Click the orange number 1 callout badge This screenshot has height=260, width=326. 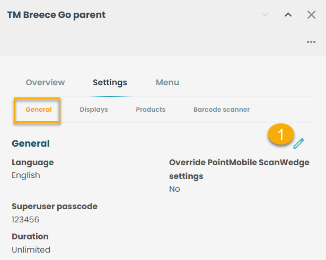pyautogui.click(x=280, y=134)
